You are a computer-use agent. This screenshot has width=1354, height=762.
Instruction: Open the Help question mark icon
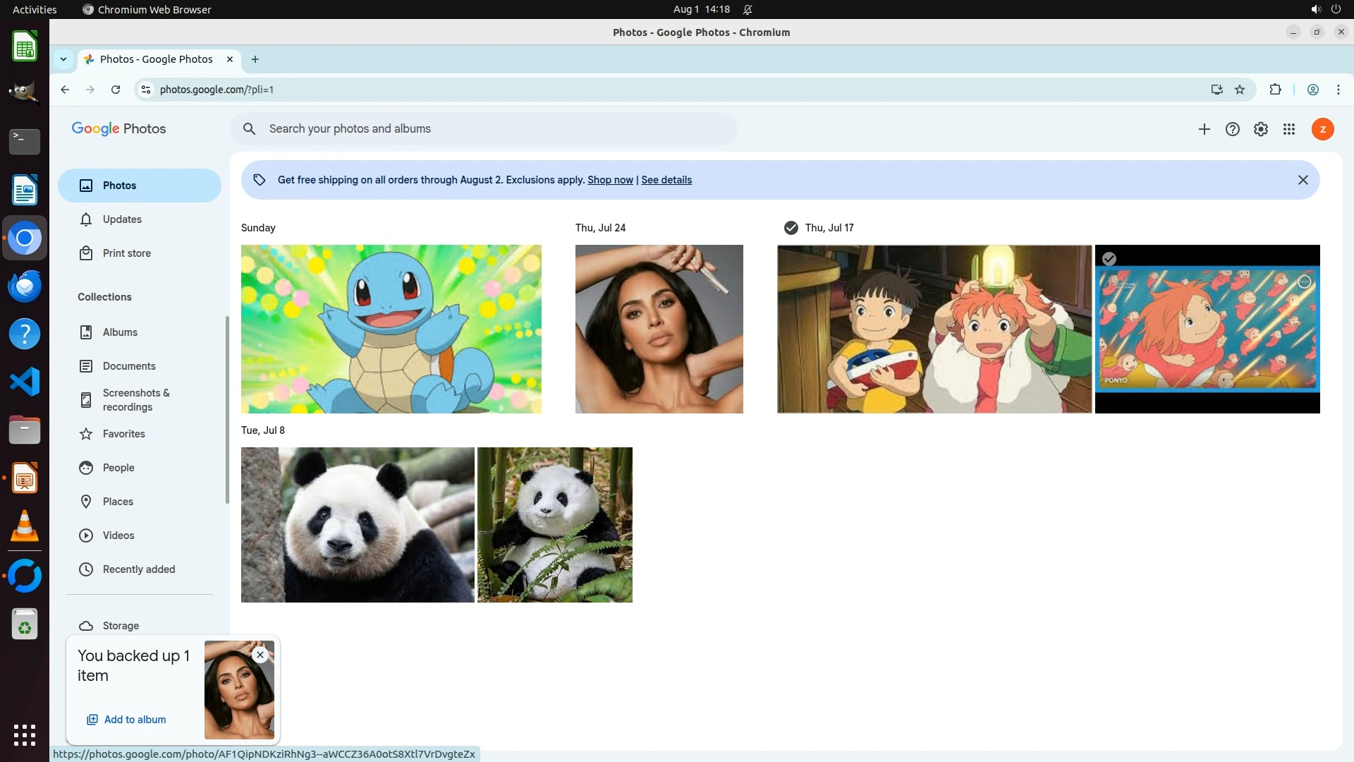tap(1232, 129)
